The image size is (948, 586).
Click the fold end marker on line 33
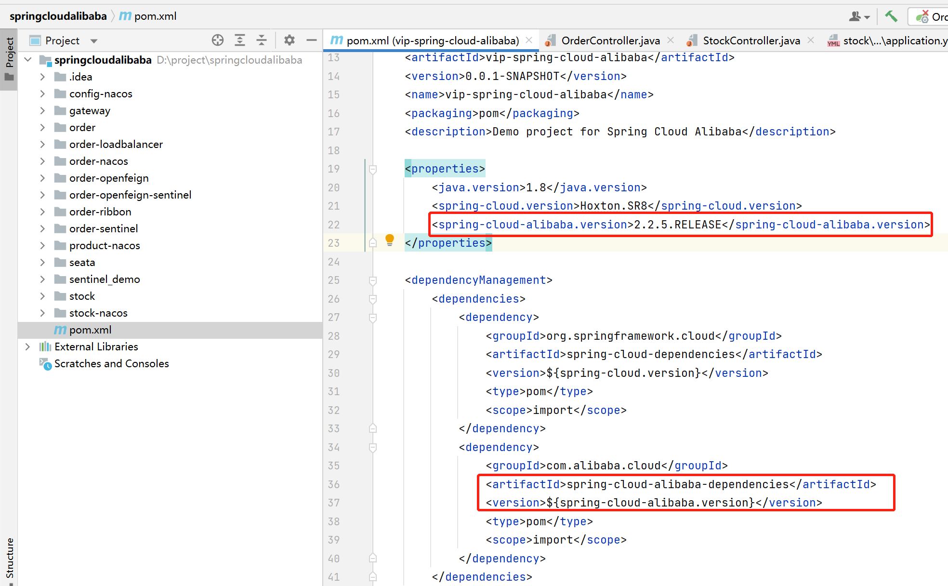tap(373, 428)
